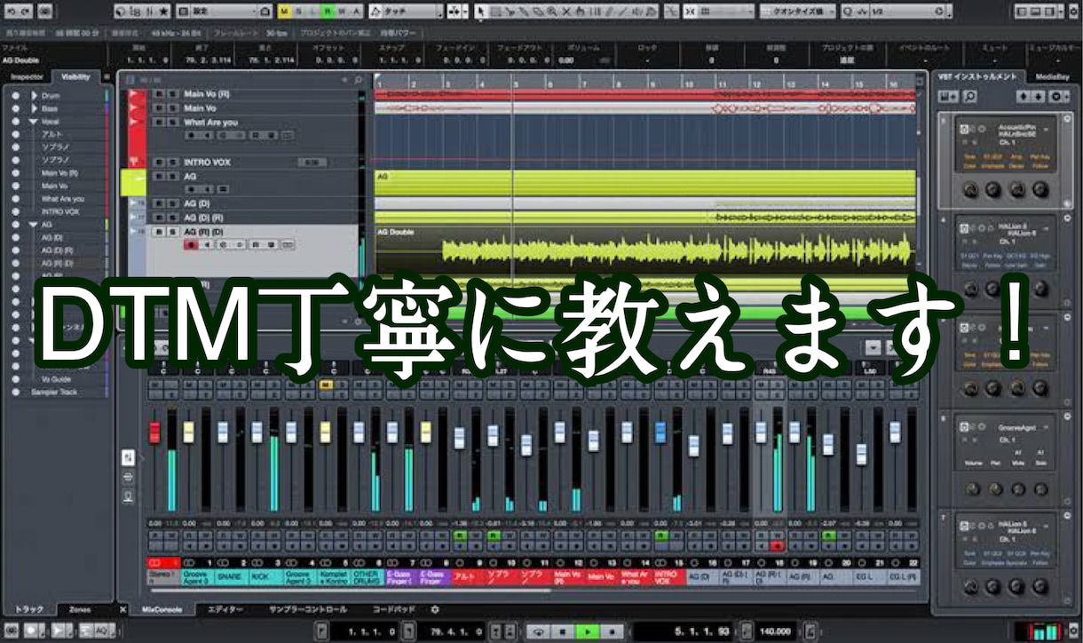Select the Range Selection tool in the toolbar
The image size is (1083, 643).
494,12
